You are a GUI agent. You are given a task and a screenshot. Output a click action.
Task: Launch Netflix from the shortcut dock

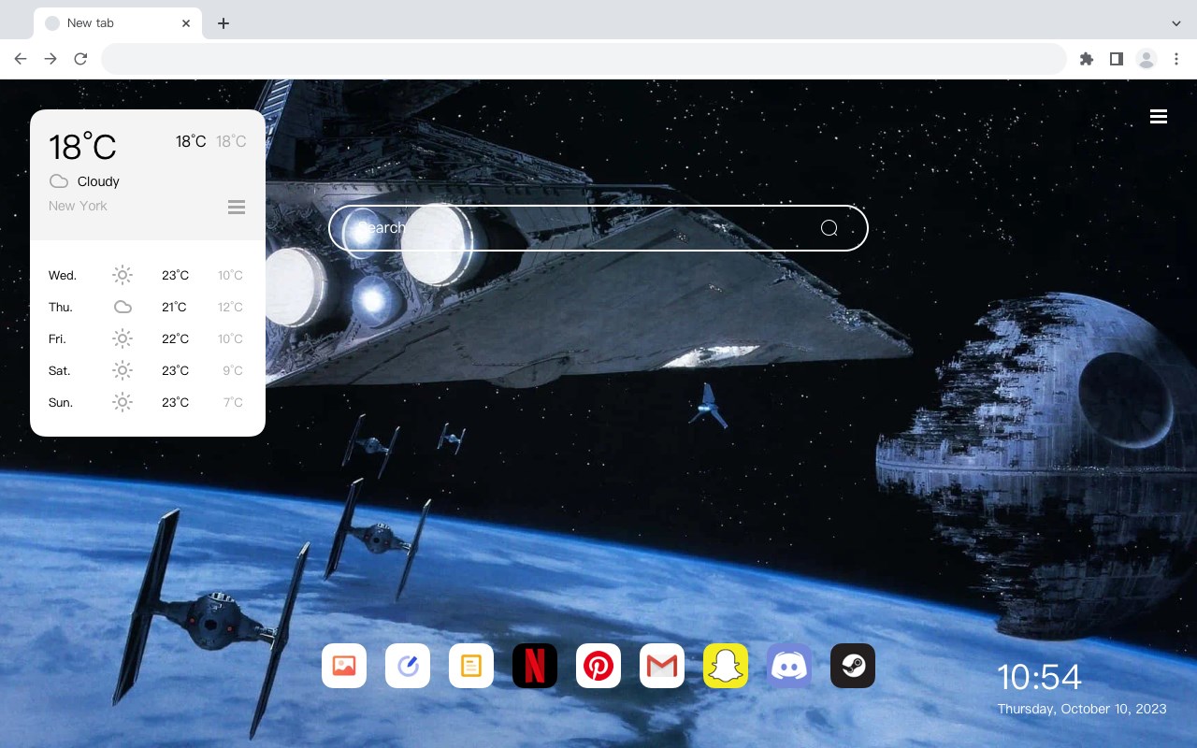(535, 666)
